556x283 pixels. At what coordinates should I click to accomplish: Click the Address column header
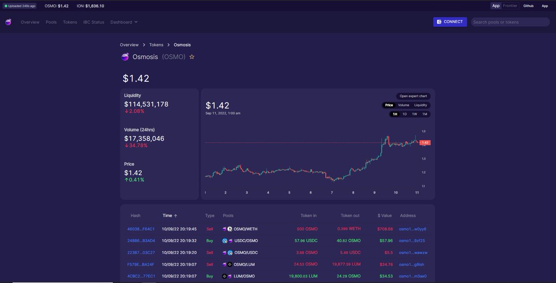click(408, 215)
